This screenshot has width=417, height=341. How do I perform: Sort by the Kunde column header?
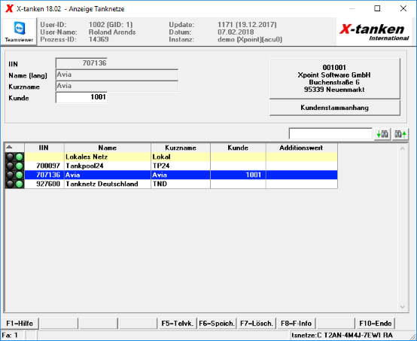(238, 148)
